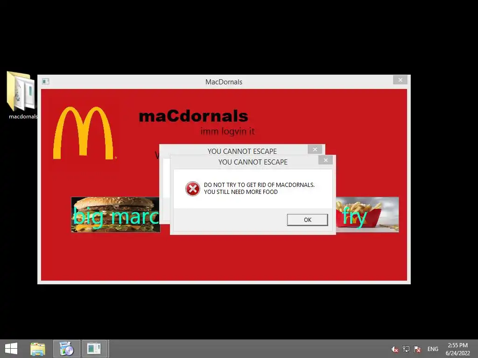Click the network tray icon
This screenshot has width=478, height=358.
coord(406,349)
